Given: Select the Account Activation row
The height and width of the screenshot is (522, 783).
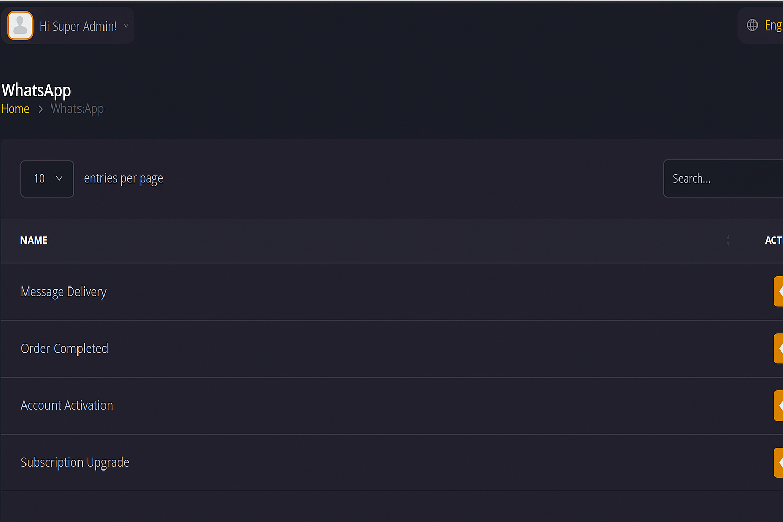Looking at the screenshot, I should tap(67, 406).
